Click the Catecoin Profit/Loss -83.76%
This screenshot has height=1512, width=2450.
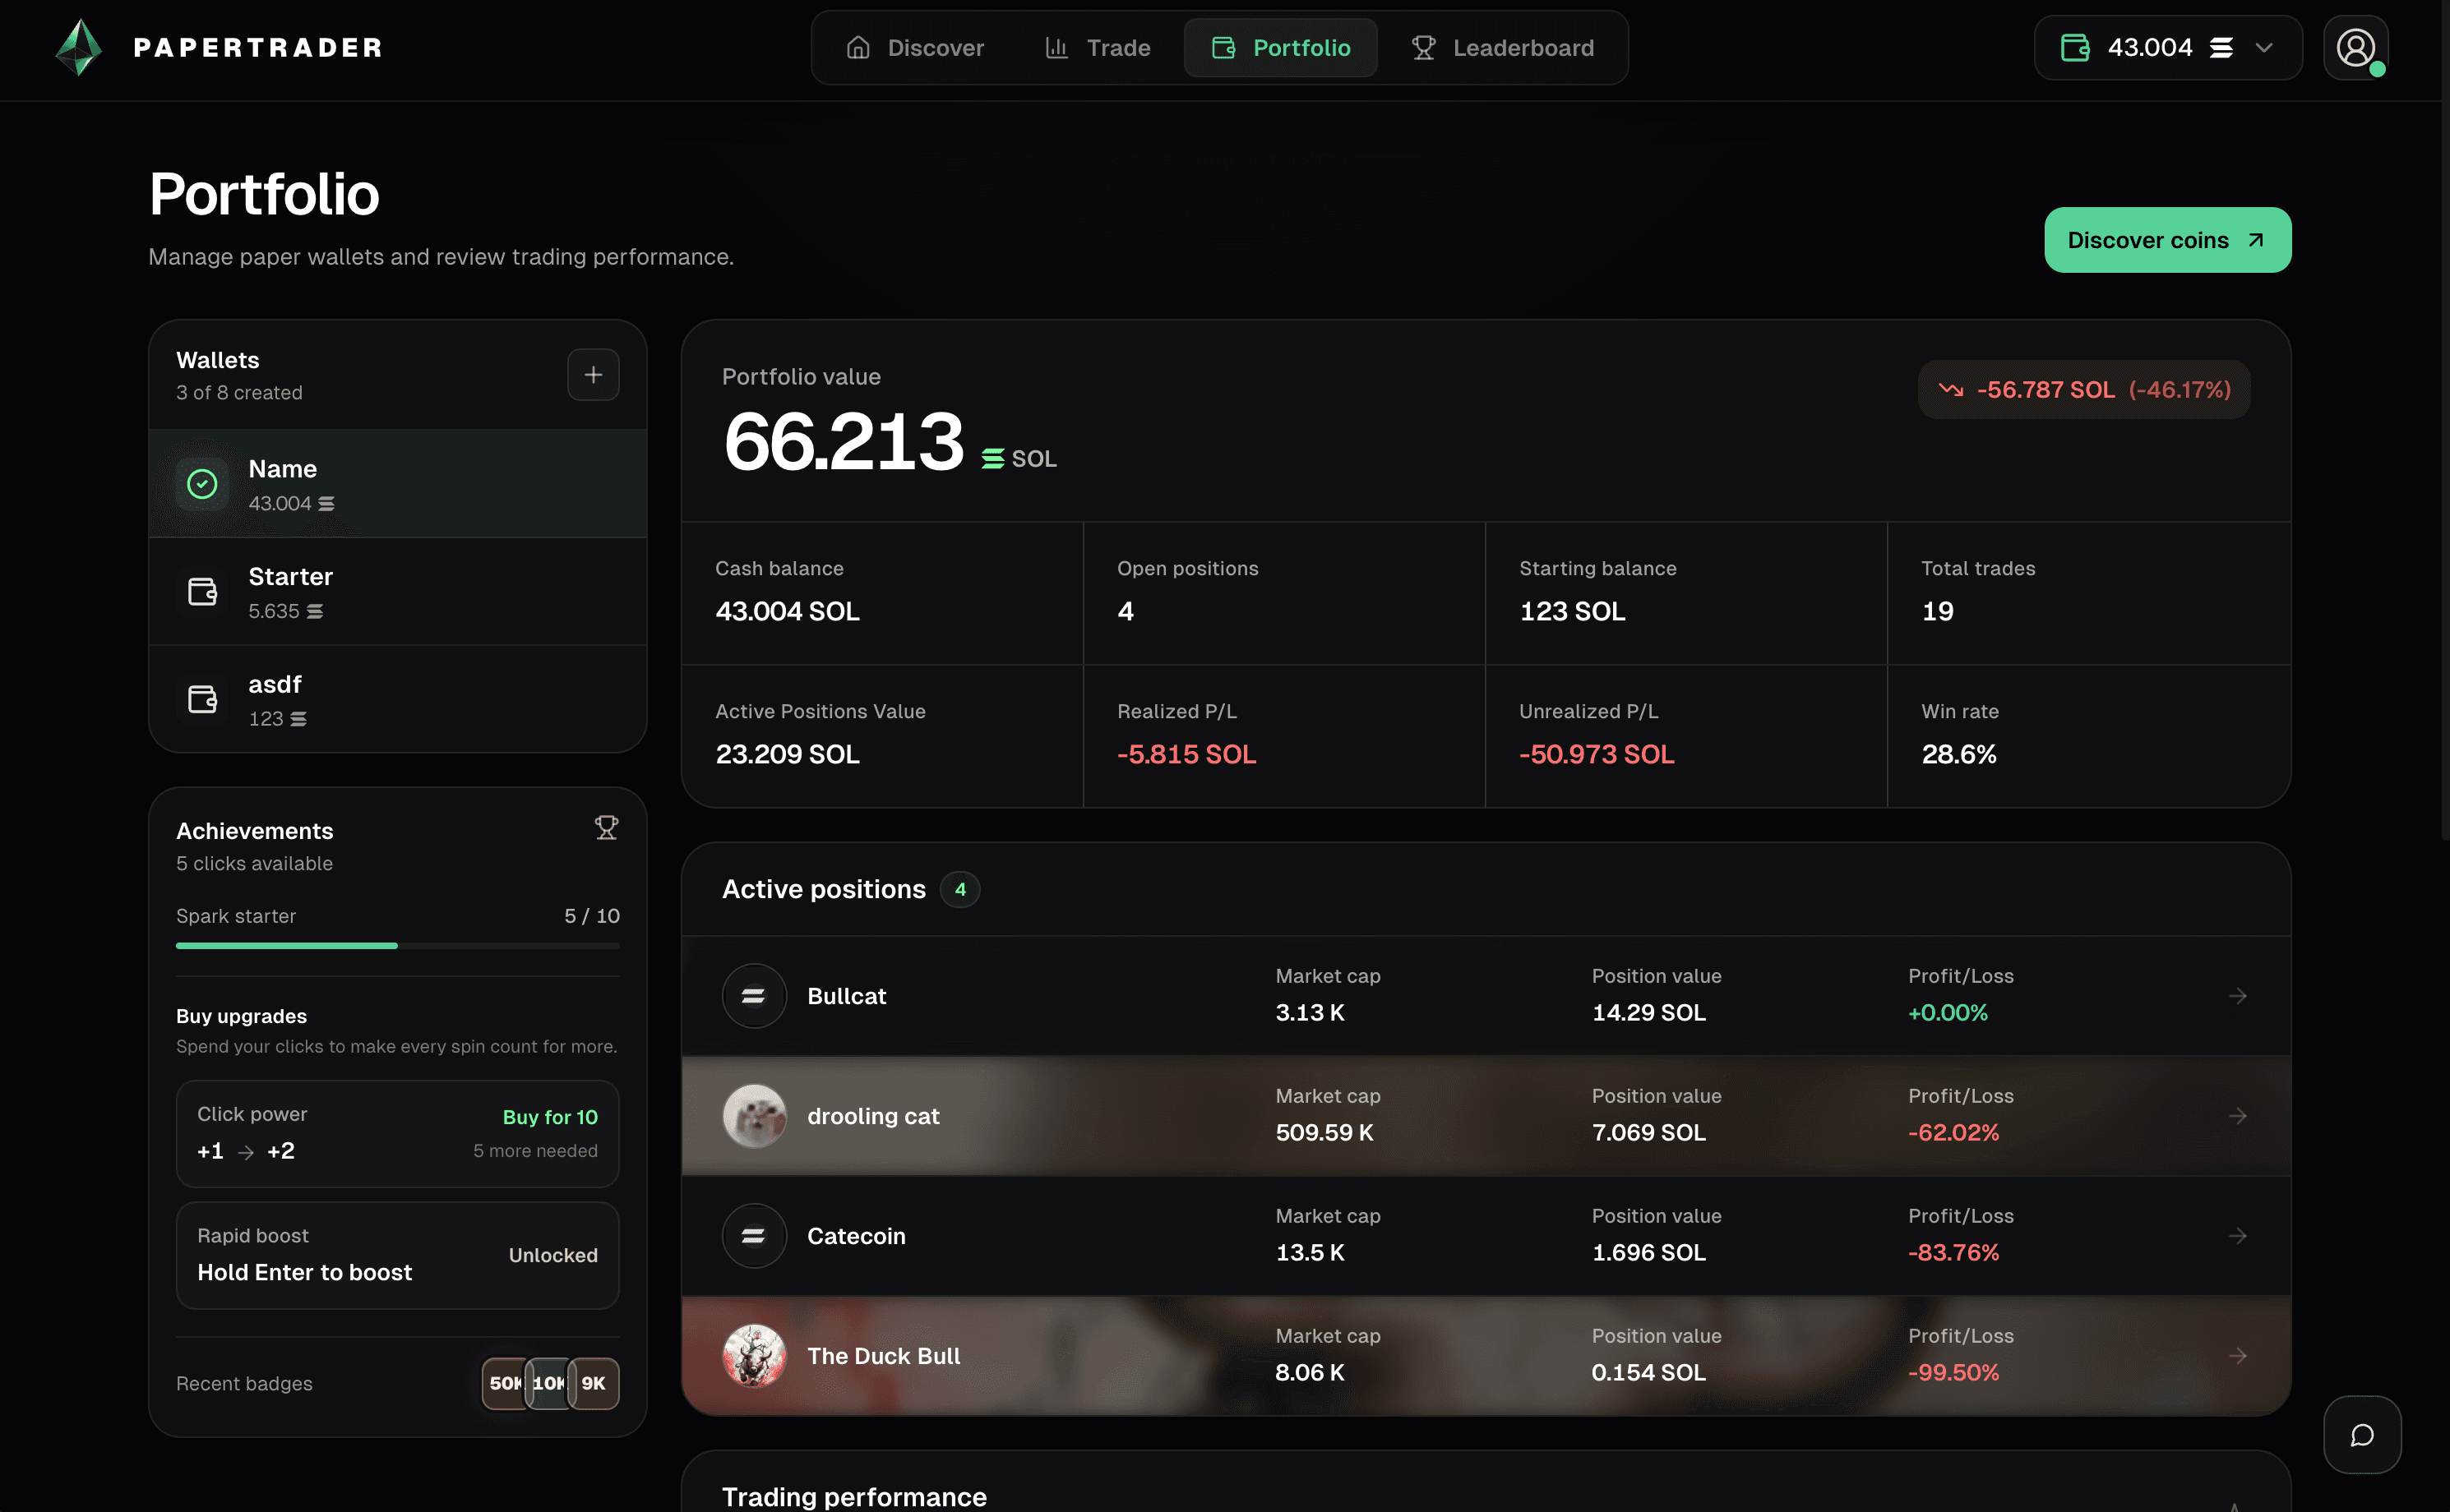tap(1953, 1253)
